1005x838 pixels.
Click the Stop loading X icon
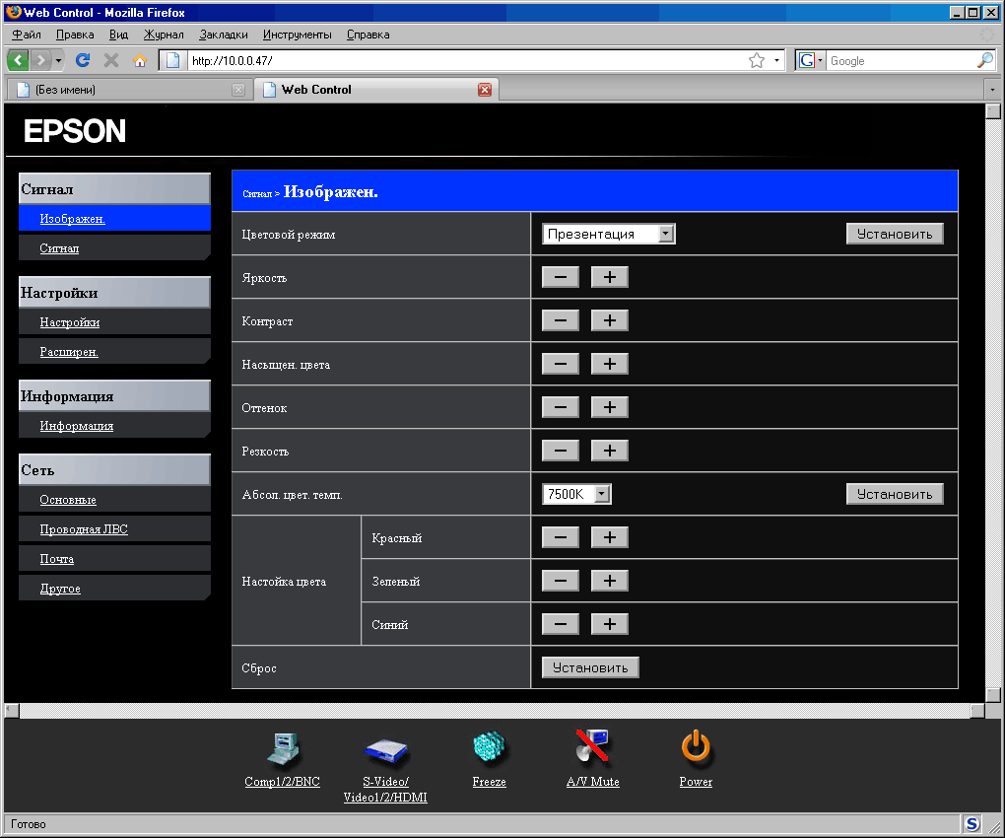tap(111, 60)
